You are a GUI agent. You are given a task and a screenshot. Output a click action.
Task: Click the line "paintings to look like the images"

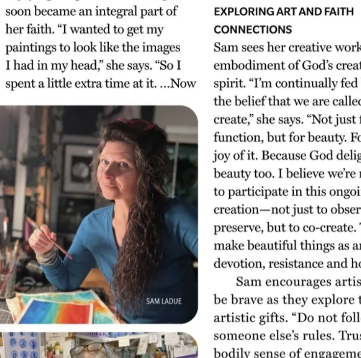click(x=93, y=48)
